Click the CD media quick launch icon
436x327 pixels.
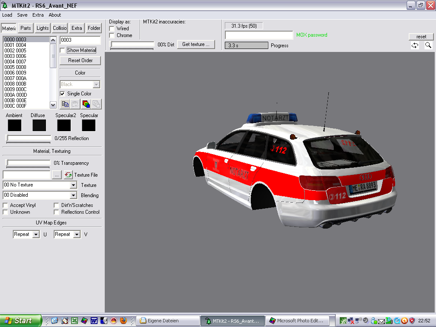[104, 321]
